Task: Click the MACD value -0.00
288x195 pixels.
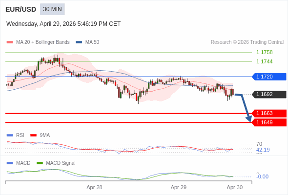Action: tap(263, 176)
